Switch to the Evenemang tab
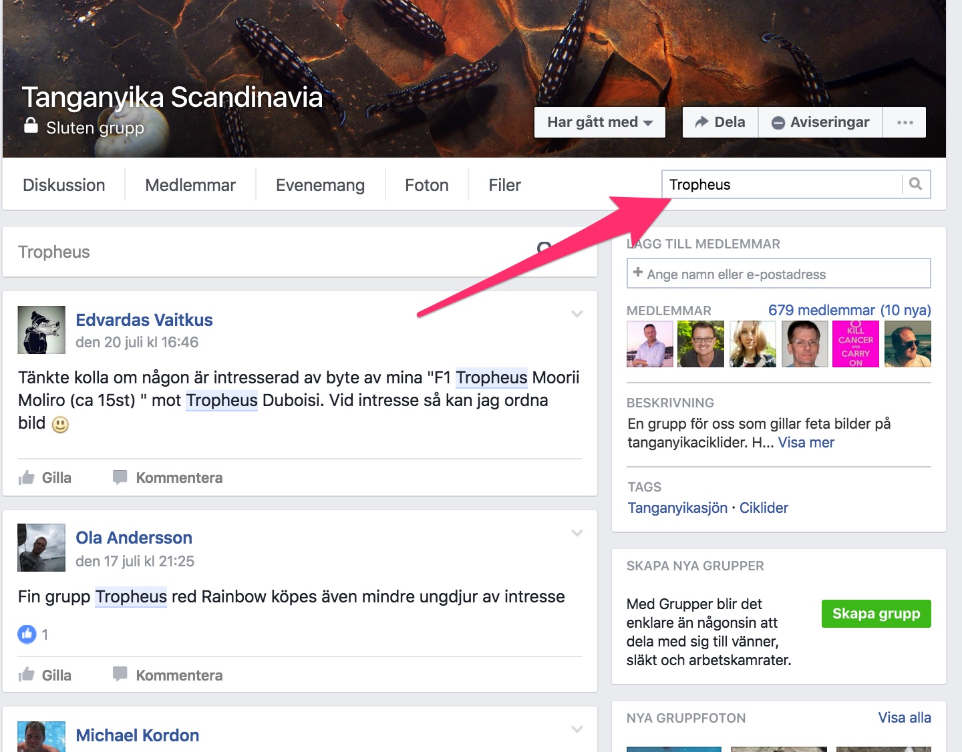 click(x=320, y=185)
